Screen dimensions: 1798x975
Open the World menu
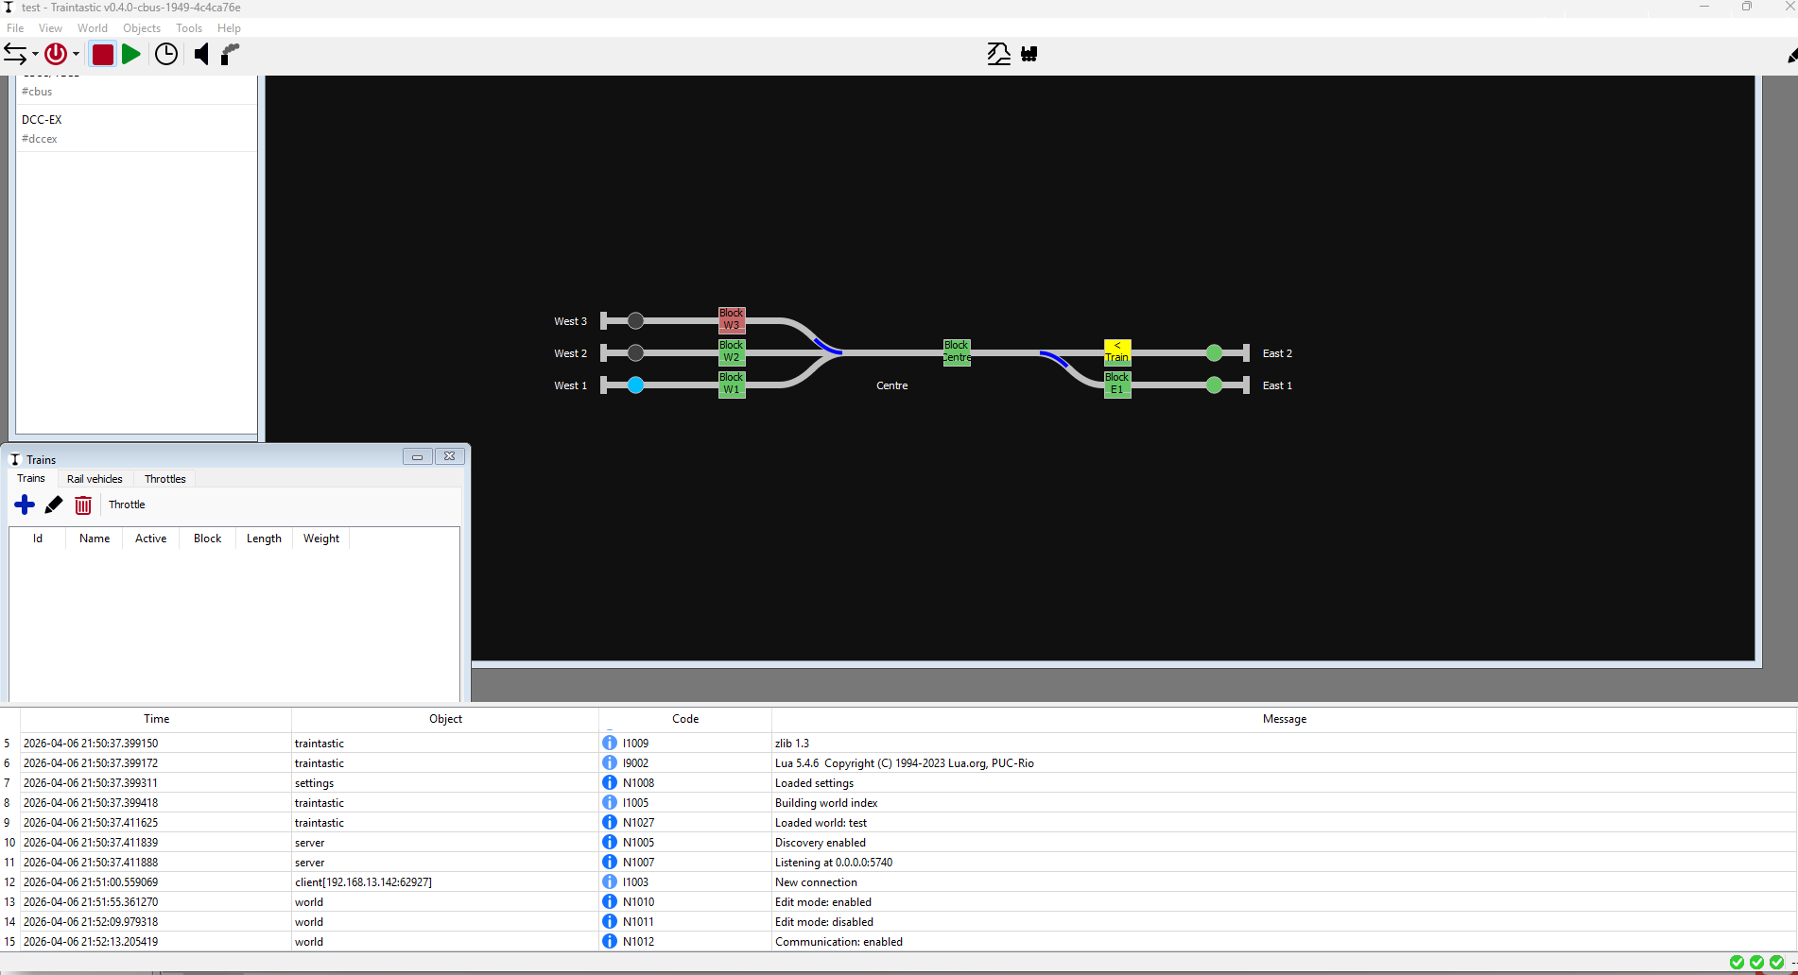(x=92, y=28)
